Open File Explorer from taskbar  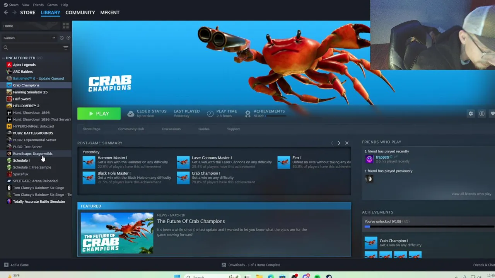coord(259,276)
